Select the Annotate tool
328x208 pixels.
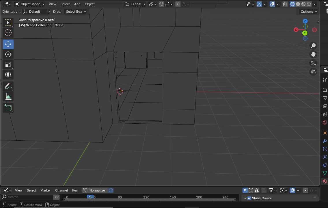[x=8, y=86]
